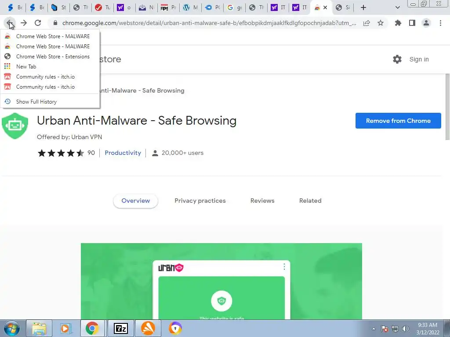Screen dimensions: 450x337
Task: Select first Community rules - itch.io entry
Action: point(50,77)
